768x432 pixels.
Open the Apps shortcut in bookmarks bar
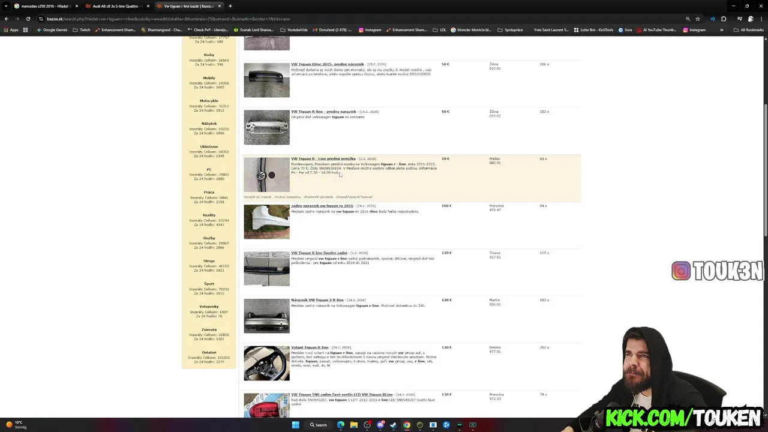(11, 30)
